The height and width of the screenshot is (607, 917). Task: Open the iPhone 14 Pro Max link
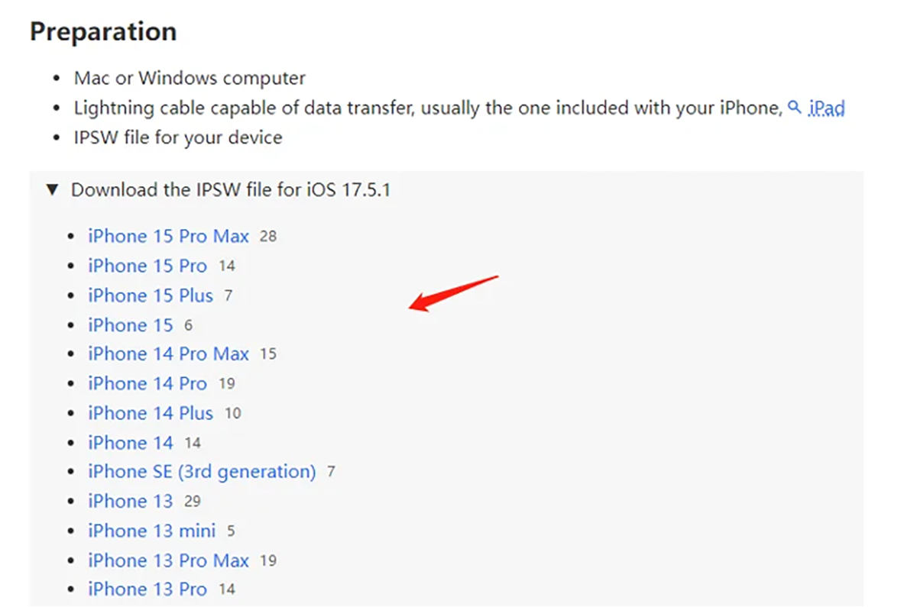pyautogui.click(x=168, y=354)
